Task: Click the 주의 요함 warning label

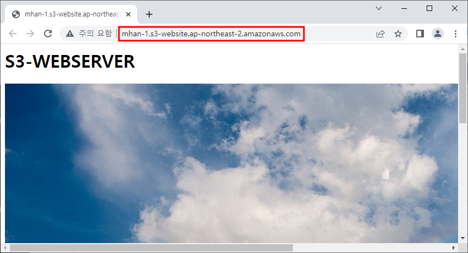Action: point(95,34)
